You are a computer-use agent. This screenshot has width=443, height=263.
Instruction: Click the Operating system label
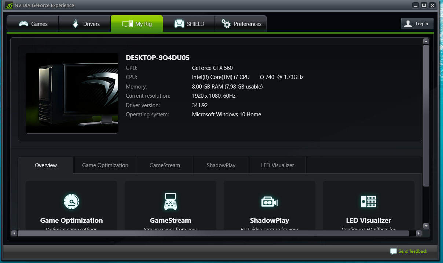click(x=147, y=114)
